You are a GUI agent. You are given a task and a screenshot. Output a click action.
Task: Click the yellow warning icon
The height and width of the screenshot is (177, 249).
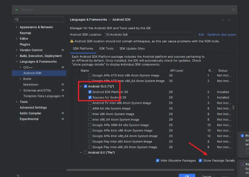pyautogui.click(x=72, y=41)
